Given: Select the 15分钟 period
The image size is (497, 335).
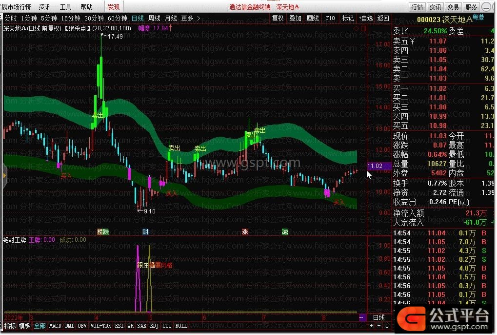Looking at the screenshot, I should [x=71, y=19].
